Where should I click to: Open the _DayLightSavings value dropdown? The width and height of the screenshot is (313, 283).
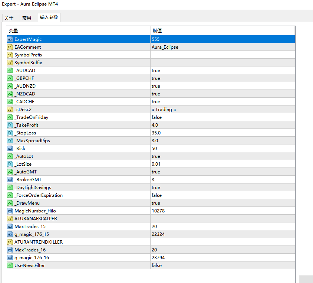[223, 188]
